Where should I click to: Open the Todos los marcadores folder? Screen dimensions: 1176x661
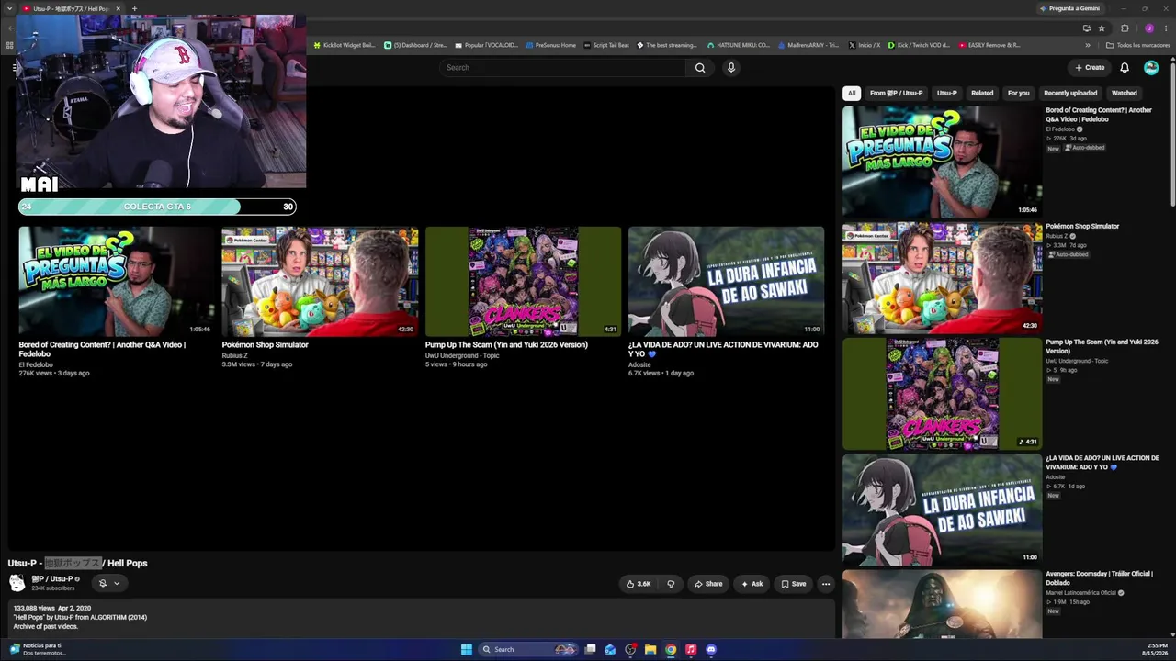coord(1137,45)
